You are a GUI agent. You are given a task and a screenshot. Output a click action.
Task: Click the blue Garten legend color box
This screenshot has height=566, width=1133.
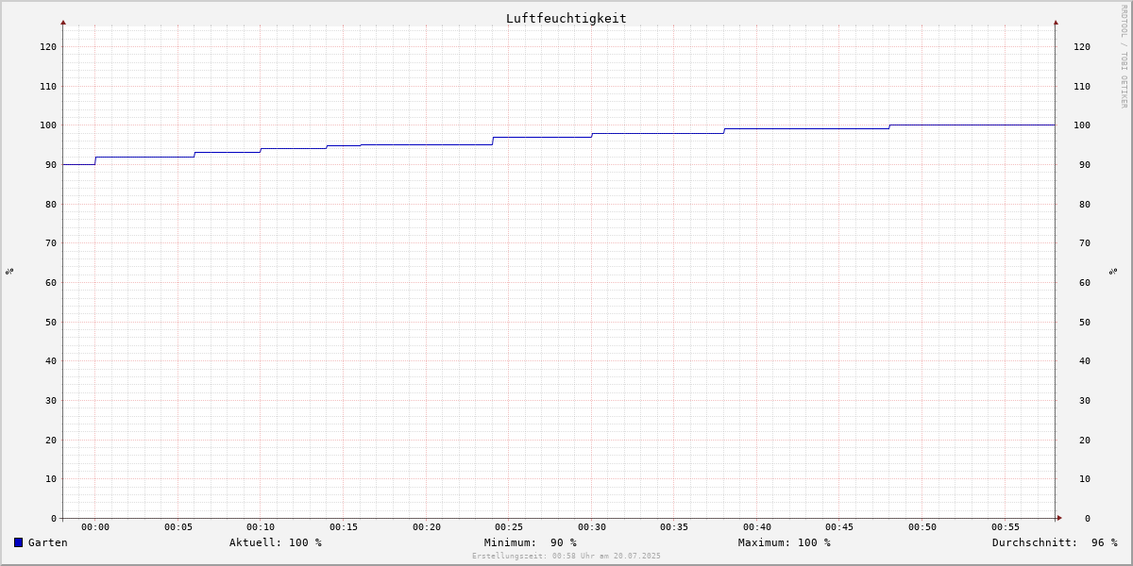(18, 542)
